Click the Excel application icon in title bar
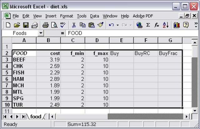The width and height of the screenshot is (200, 129). 5,6
